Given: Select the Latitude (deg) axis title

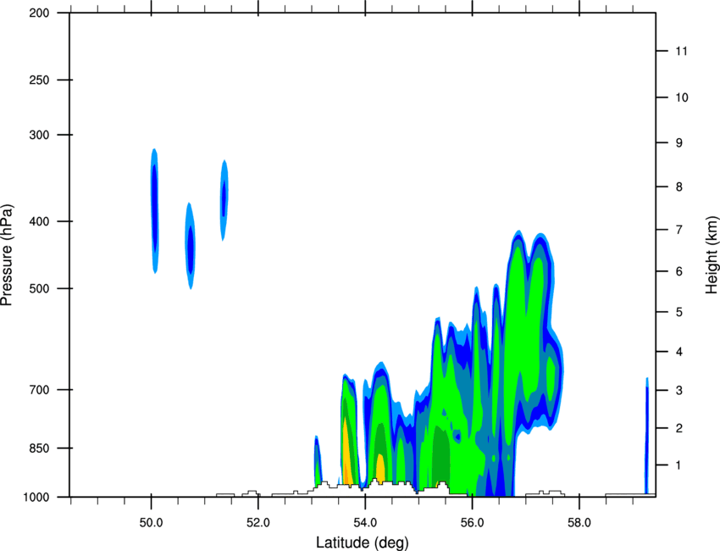Looking at the screenshot, I should coord(363,543).
